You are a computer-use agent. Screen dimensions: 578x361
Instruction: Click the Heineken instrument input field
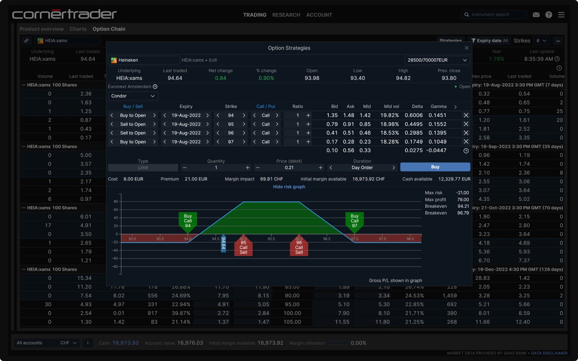point(144,60)
